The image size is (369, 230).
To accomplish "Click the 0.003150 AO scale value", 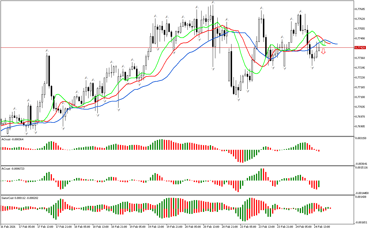I will (360, 138).
